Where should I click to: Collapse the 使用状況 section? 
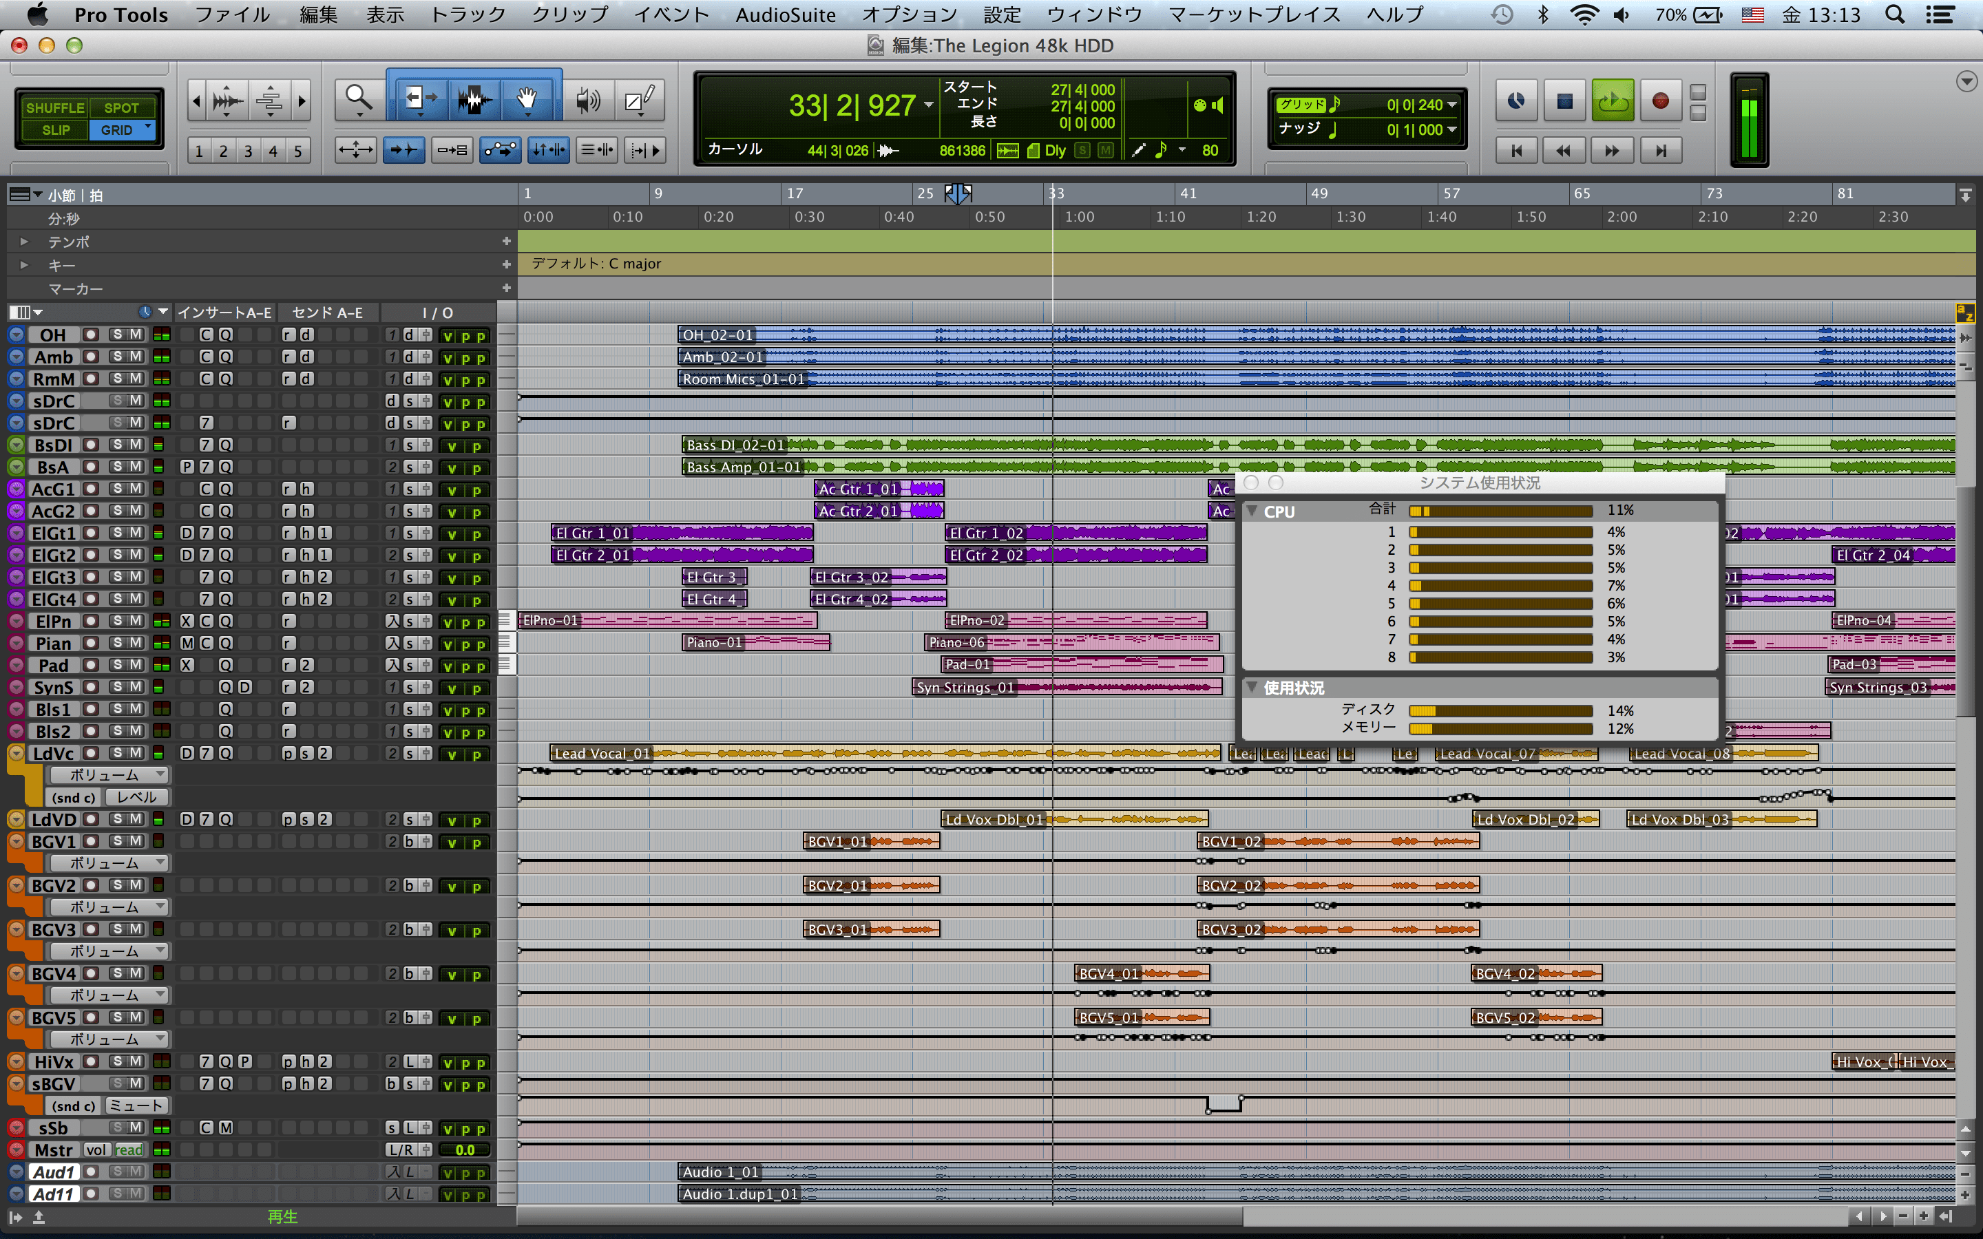(1251, 687)
